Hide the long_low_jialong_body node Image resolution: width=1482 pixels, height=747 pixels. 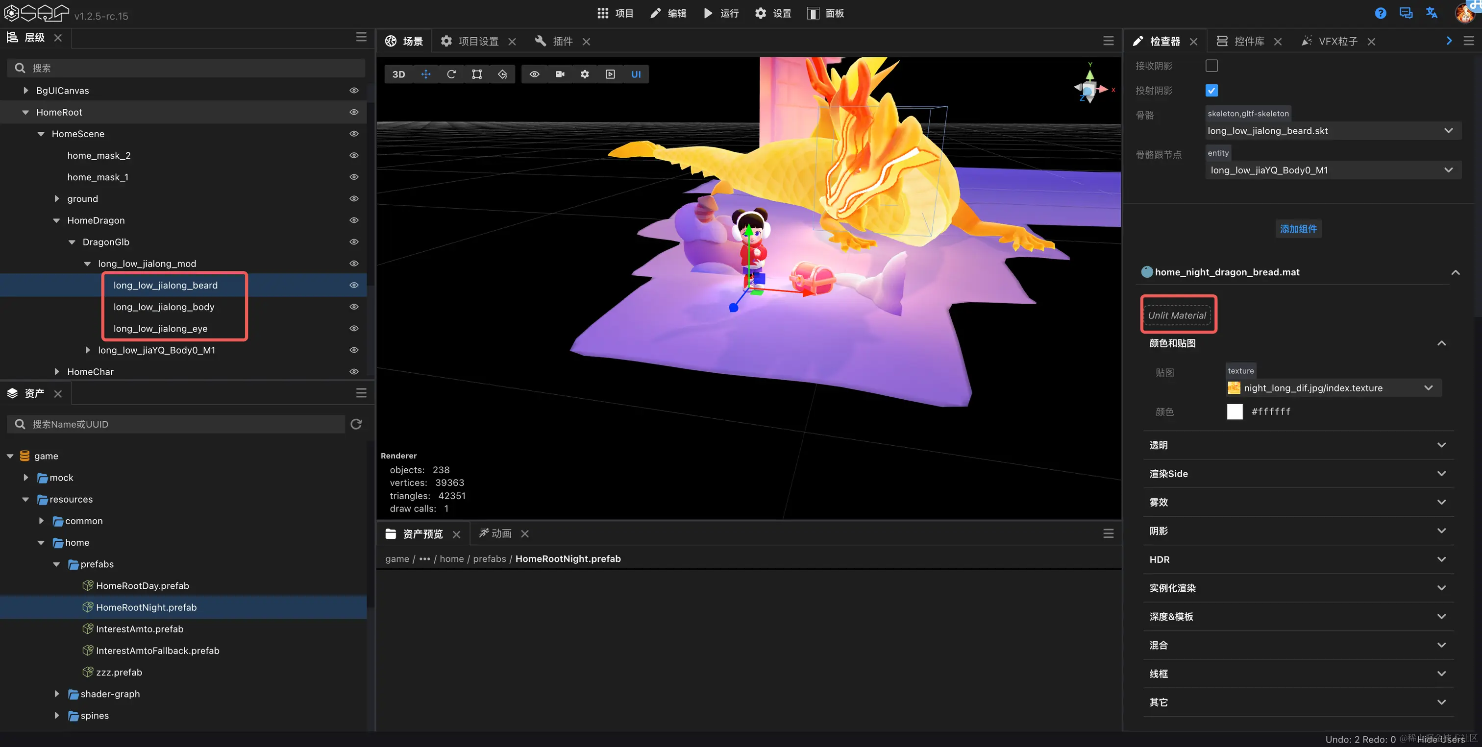[x=354, y=307]
